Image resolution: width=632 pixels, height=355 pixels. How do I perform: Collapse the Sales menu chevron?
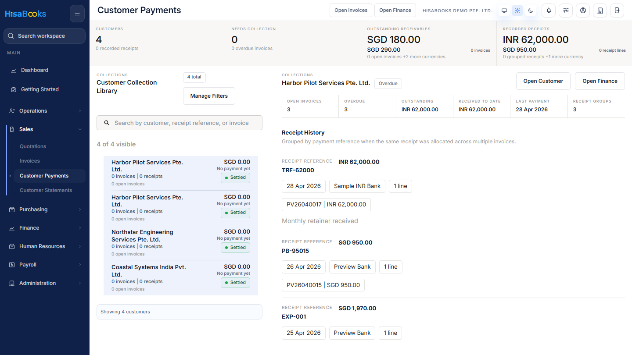click(80, 129)
